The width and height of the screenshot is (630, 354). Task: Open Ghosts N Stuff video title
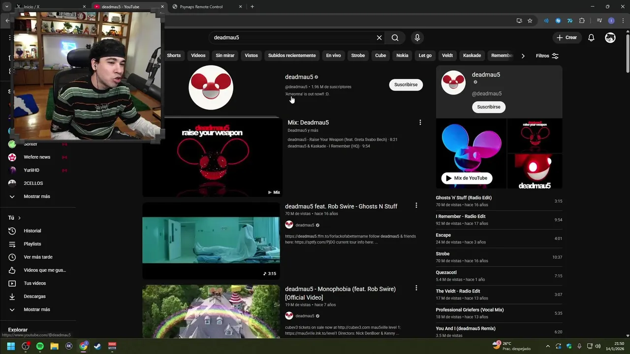click(x=341, y=206)
